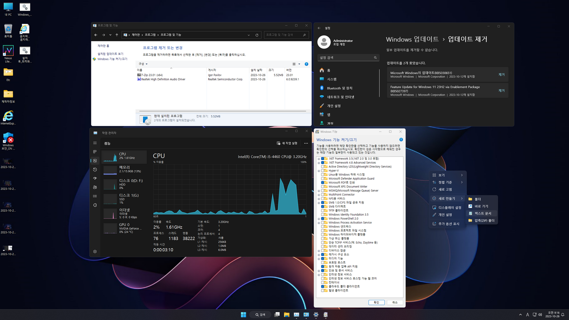This screenshot has height=320, width=569.
Task: Open the Windows Start button on taskbar
Action: tap(243, 315)
